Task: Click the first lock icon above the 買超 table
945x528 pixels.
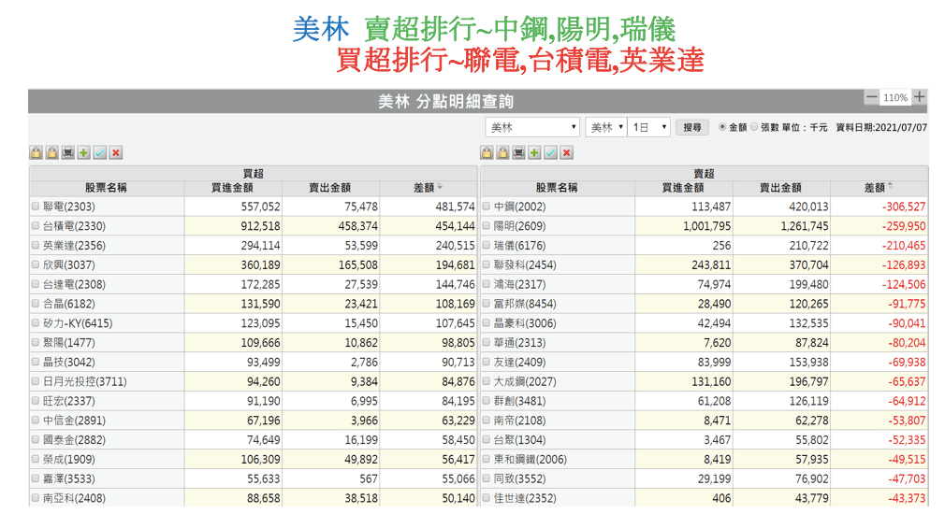Action: [36, 152]
